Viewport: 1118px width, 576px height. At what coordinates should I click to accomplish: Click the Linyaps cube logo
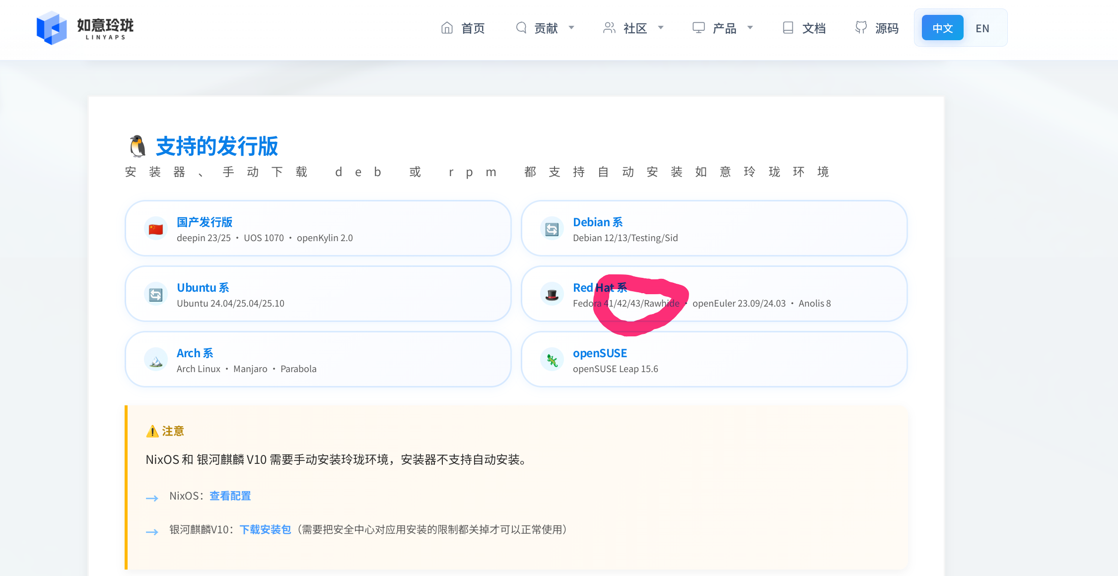(52, 28)
